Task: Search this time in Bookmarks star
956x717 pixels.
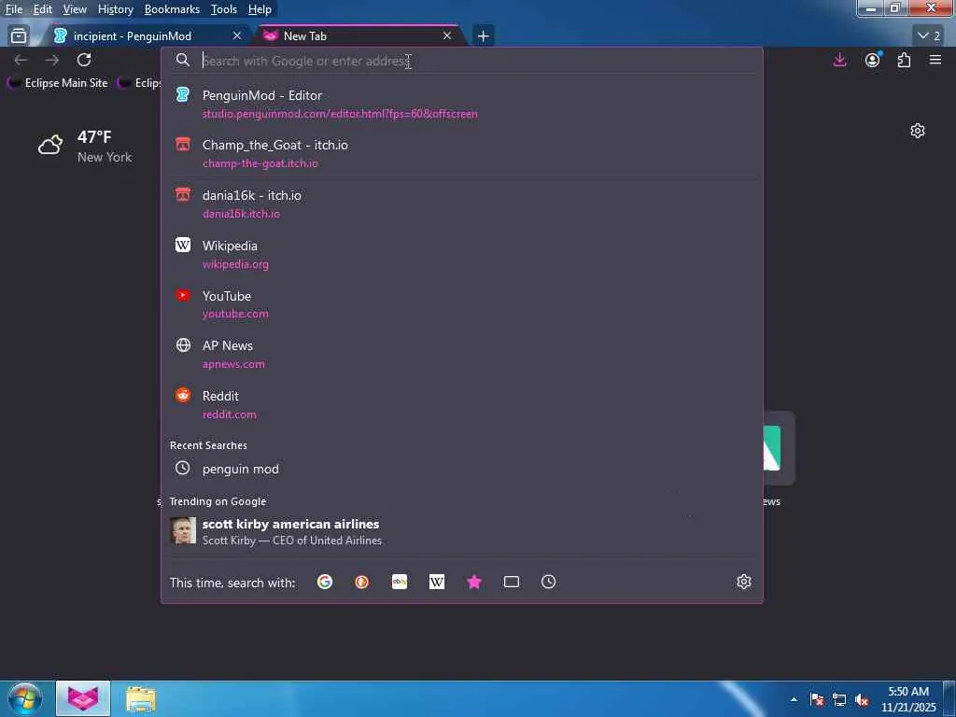Action: (x=473, y=583)
